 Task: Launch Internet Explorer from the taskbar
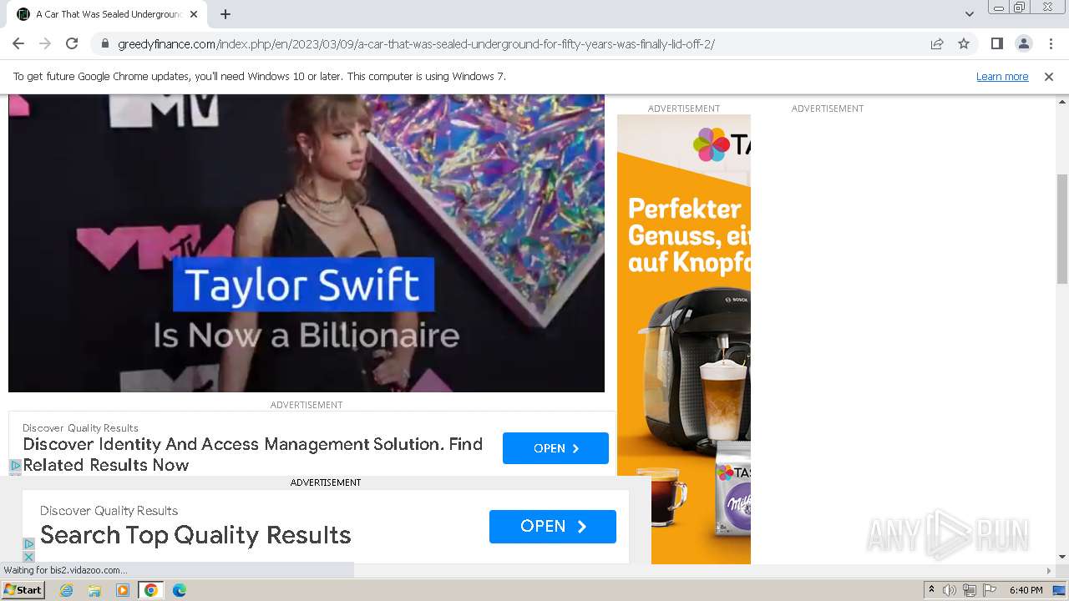(x=66, y=590)
